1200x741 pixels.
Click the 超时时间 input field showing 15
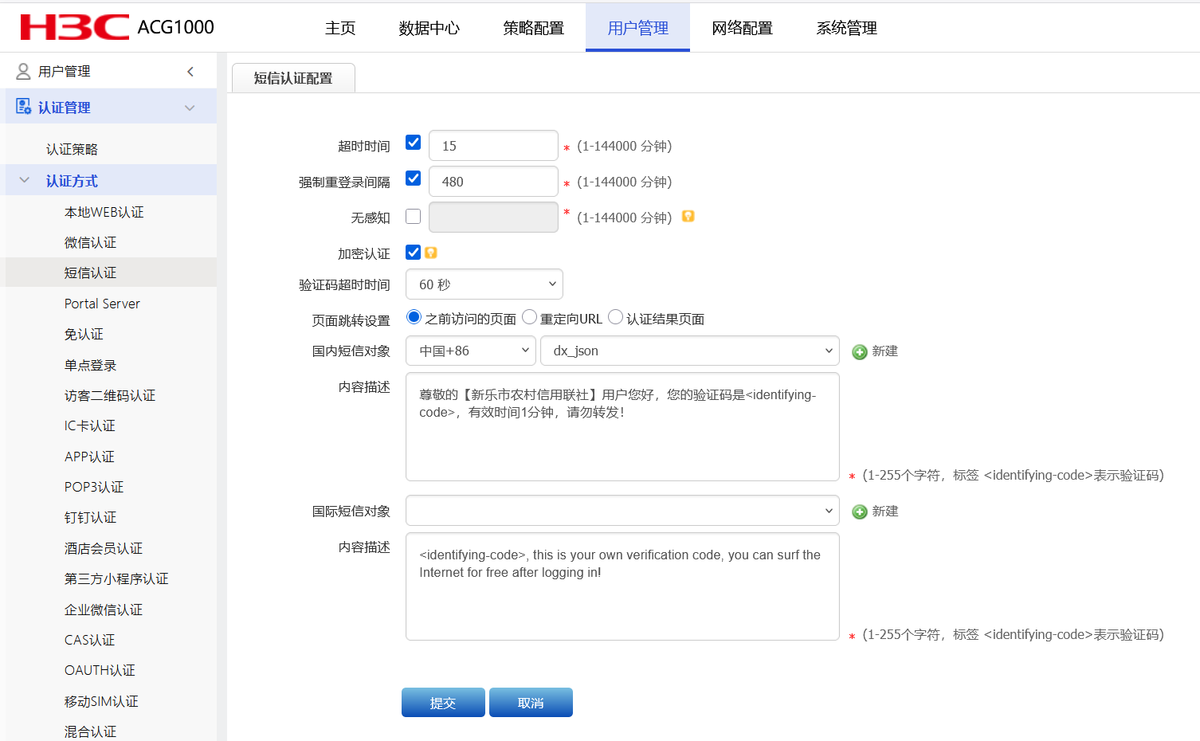[493, 146]
